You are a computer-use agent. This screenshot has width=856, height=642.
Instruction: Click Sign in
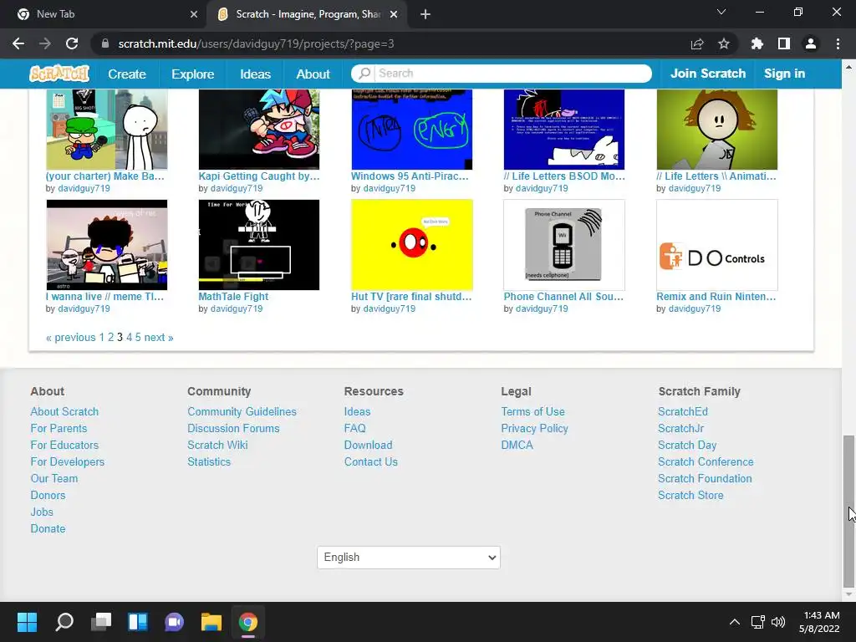784,74
